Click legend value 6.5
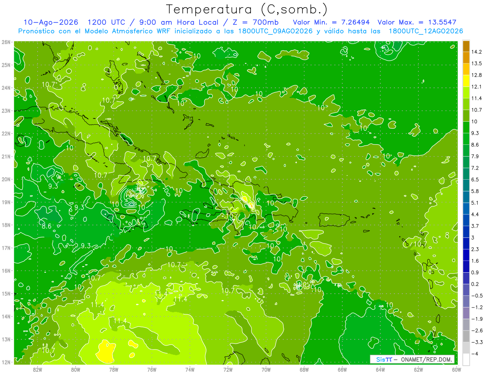 pos(475,180)
